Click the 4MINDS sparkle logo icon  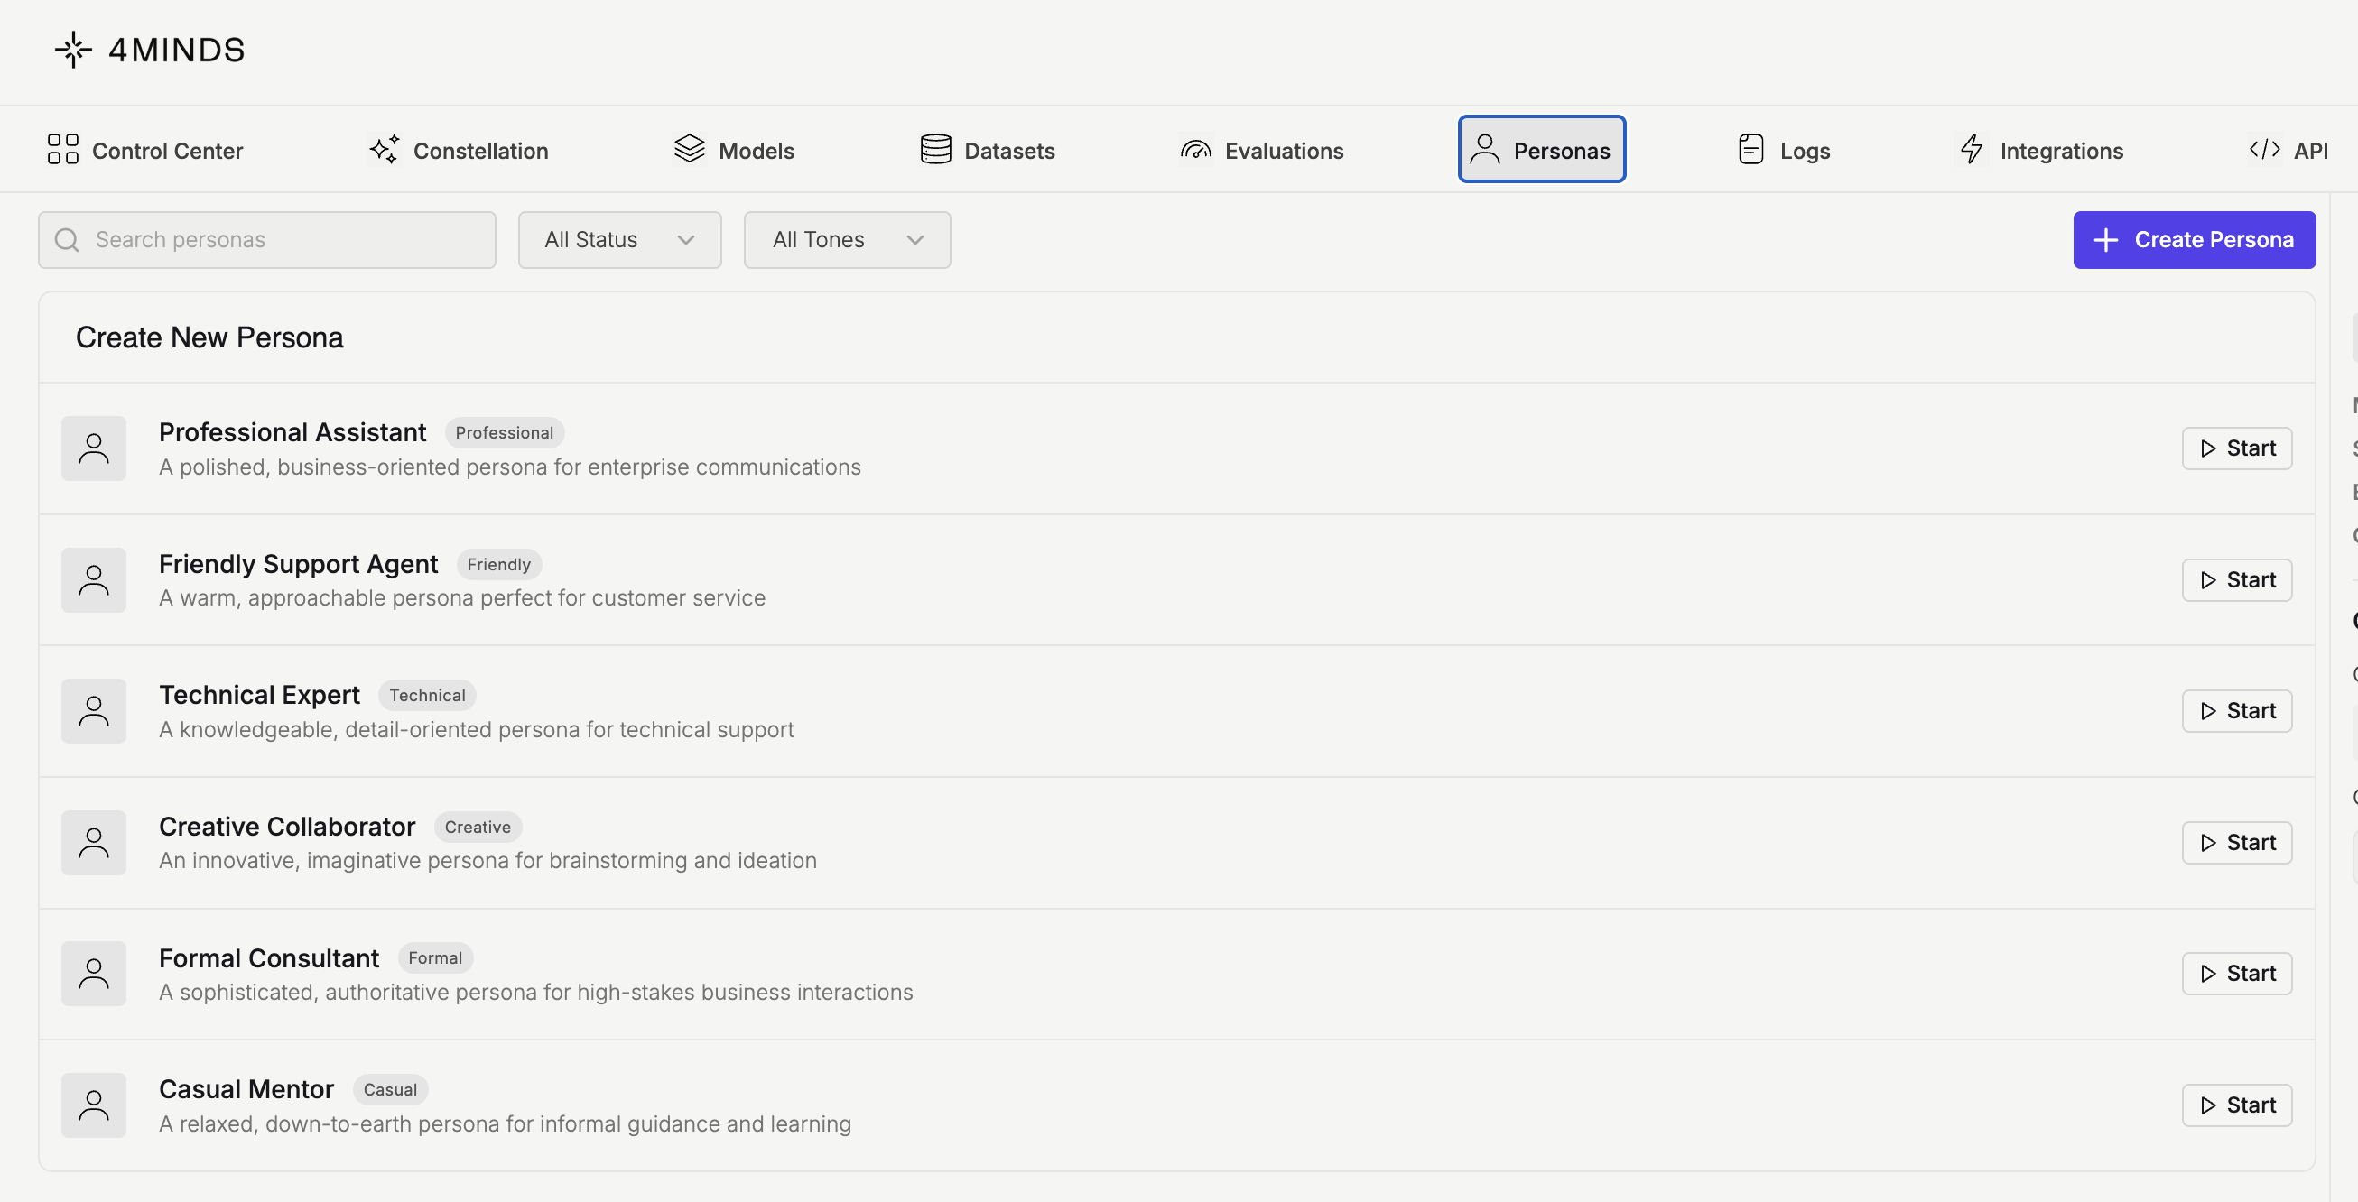click(x=73, y=50)
